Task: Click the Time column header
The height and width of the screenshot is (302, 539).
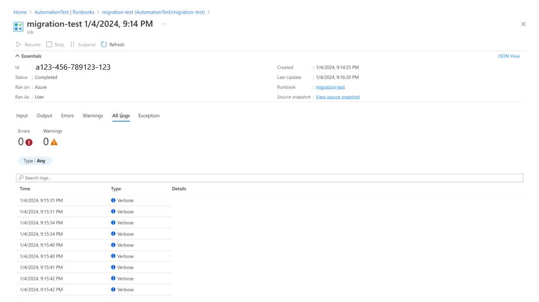Action: [x=25, y=189]
